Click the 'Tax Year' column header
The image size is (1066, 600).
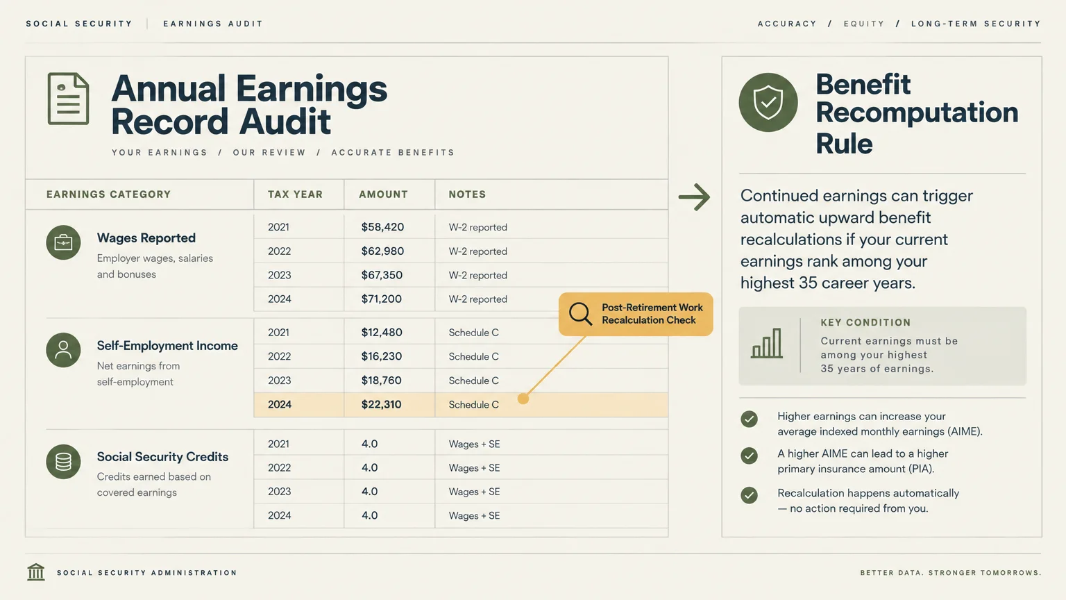click(295, 194)
